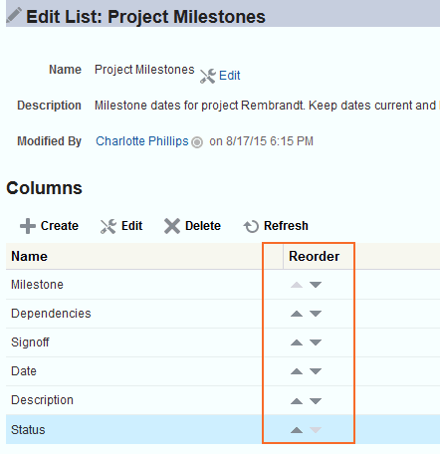The image size is (440, 454).
Task: Move Signoff column up with its arrow
Action: [x=297, y=342]
